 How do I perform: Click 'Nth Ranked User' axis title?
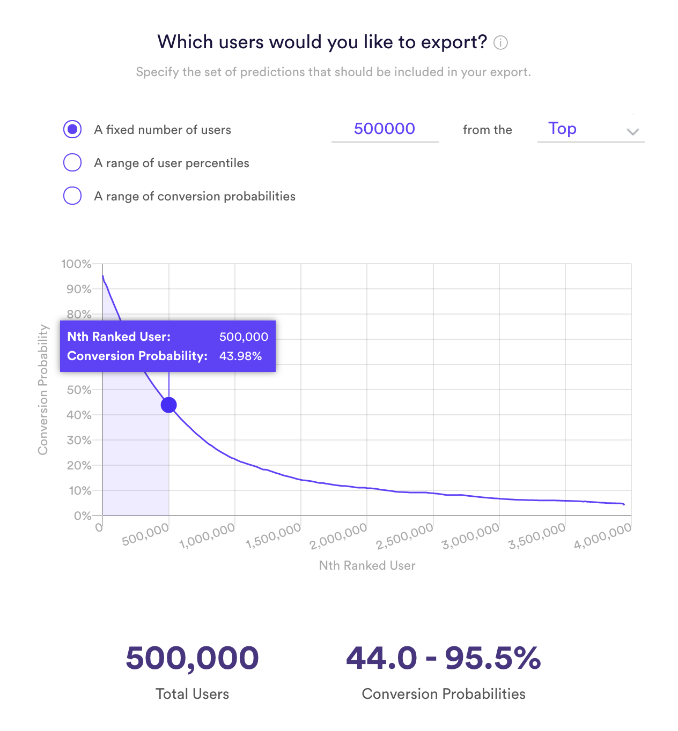coord(367,565)
